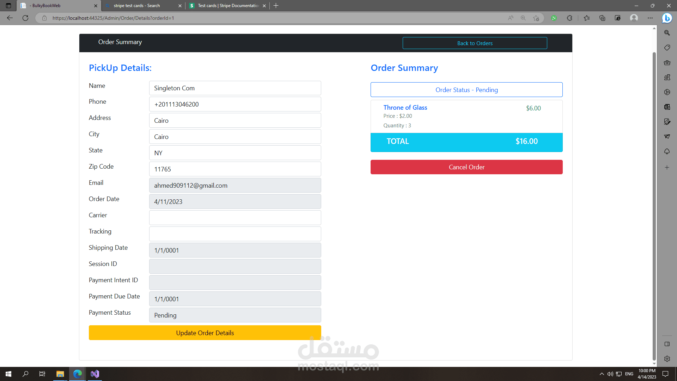Open sidebar search icon
This screenshot has width=677, height=381.
pos(667,33)
